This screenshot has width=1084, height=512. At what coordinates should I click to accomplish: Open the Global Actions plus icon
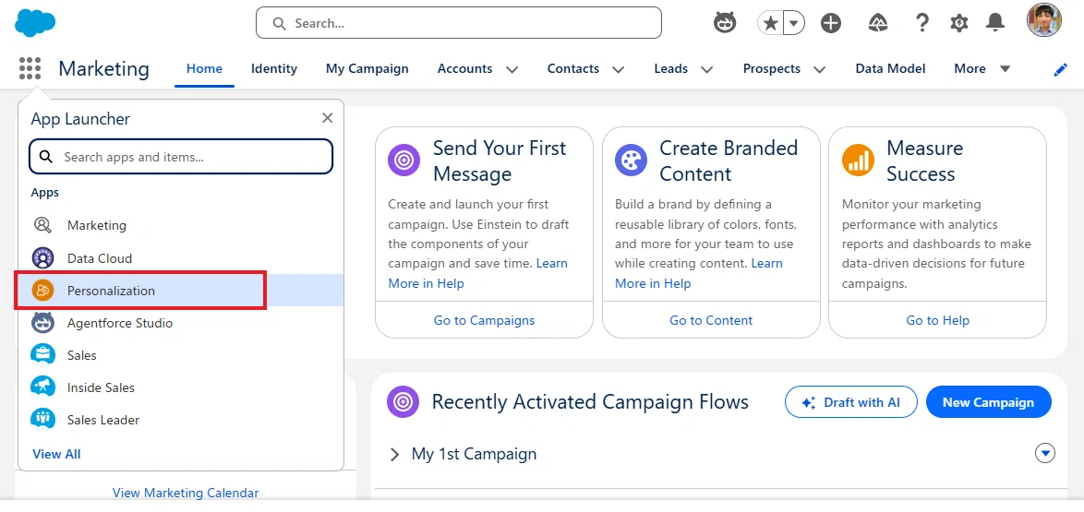[x=831, y=23]
